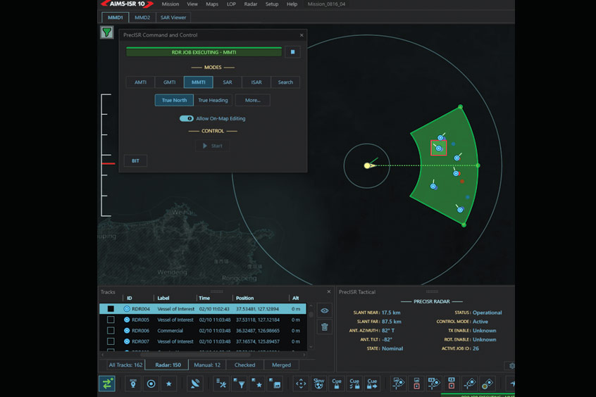
Task: Click the green swap arrows toolbar icon
Action: (106, 384)
